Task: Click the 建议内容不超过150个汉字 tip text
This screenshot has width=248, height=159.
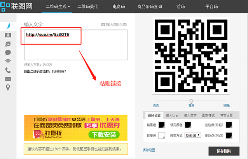Action: [x=75, y=149]
